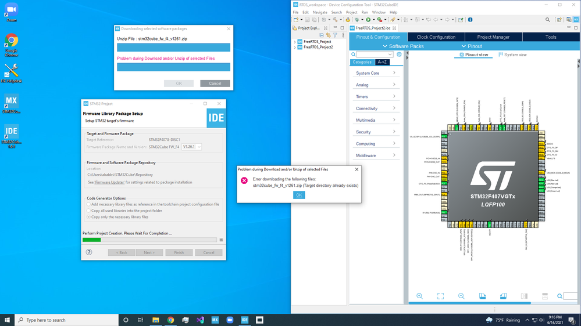Open the Project Explorer view menu dots
581x326 pixels.
pyautogui.click(x=343, y=35)
